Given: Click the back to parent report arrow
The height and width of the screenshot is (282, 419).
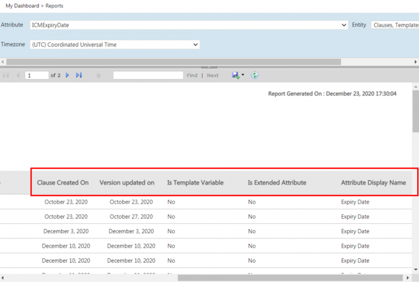Looking at the screenshot, I should click(x=98, y=76).
